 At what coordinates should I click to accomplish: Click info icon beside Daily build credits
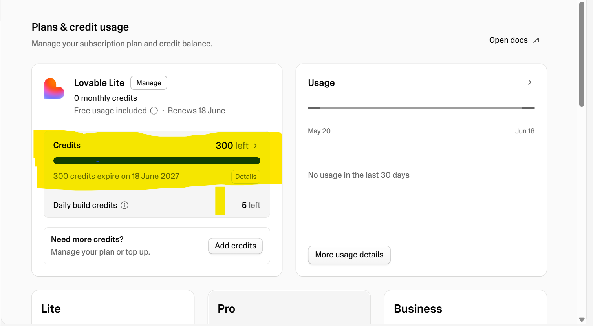(124, 205)
